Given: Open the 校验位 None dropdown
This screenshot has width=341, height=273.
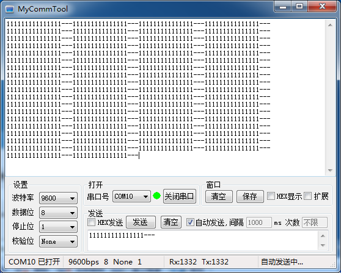Looking at the screenshot, I should tap(58, 241).
